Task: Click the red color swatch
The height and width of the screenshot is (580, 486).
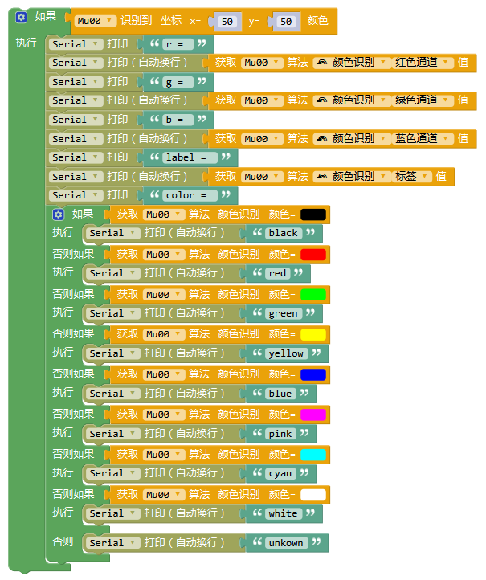Action: point(313,255)
